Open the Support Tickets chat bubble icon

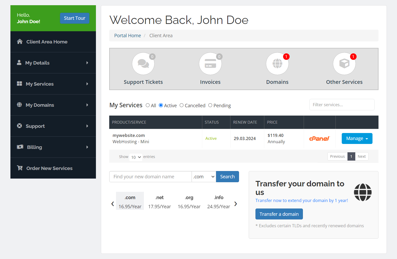143,64
